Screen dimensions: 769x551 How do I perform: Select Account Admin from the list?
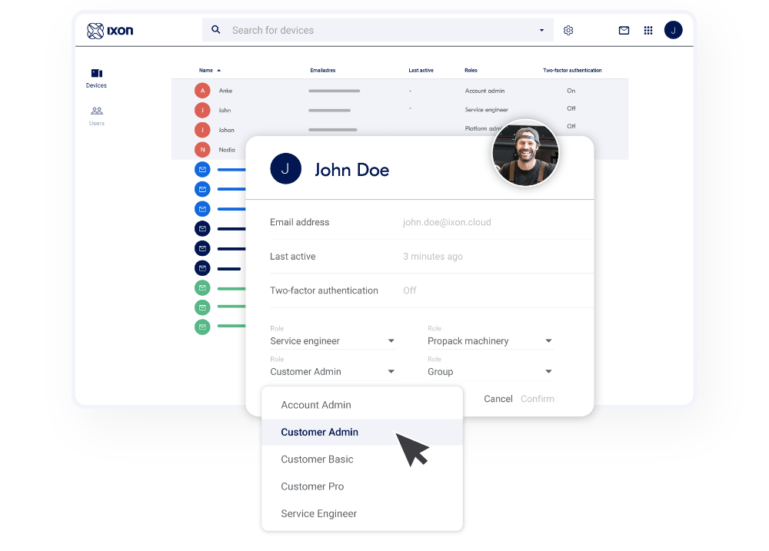click(362, 405)
